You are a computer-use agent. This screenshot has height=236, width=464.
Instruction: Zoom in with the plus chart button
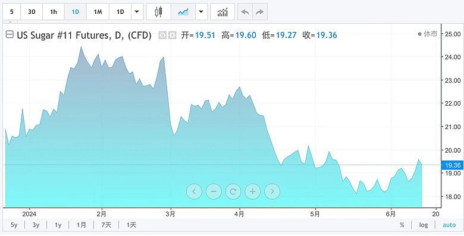tap(252, 191)
